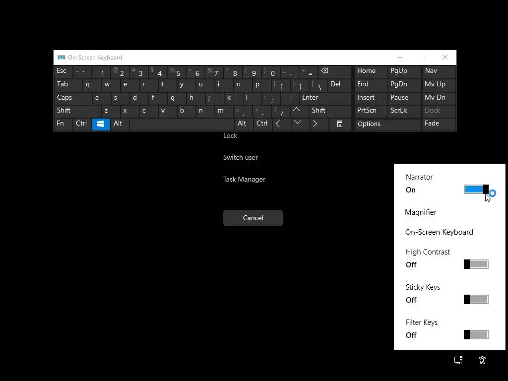508x381 pixels.
Task: Click the Pause key
Action: coord(404,98)
